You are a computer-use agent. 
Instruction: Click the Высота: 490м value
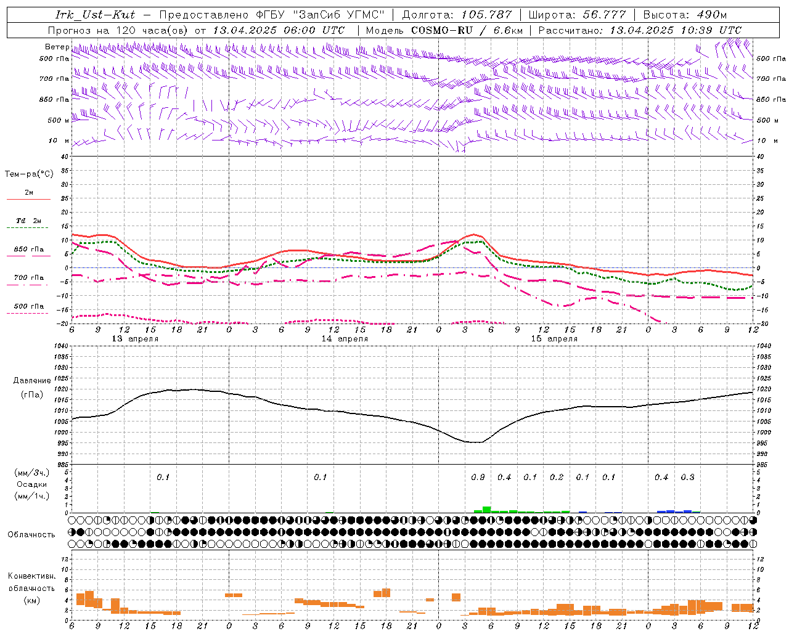(x=685, y=15)
